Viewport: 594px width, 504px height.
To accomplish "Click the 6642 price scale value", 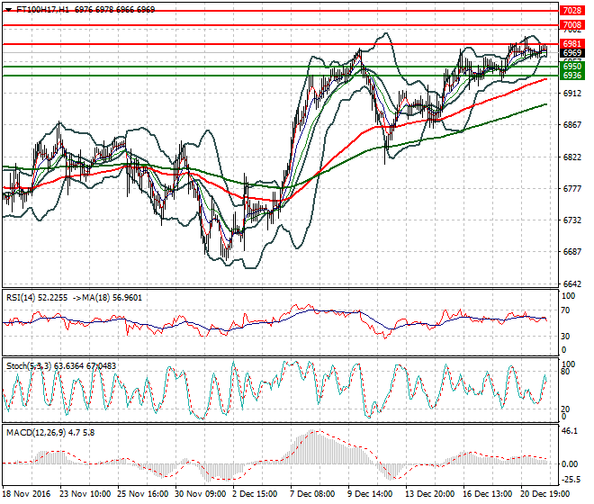I will [x=572, y=283].
